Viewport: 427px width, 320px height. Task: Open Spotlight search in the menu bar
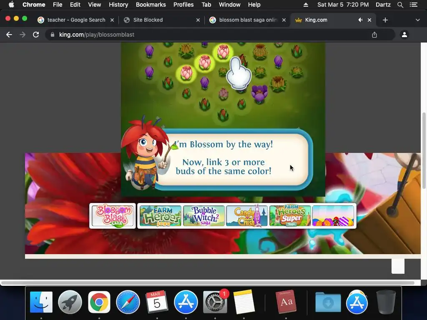click(400, 5)
